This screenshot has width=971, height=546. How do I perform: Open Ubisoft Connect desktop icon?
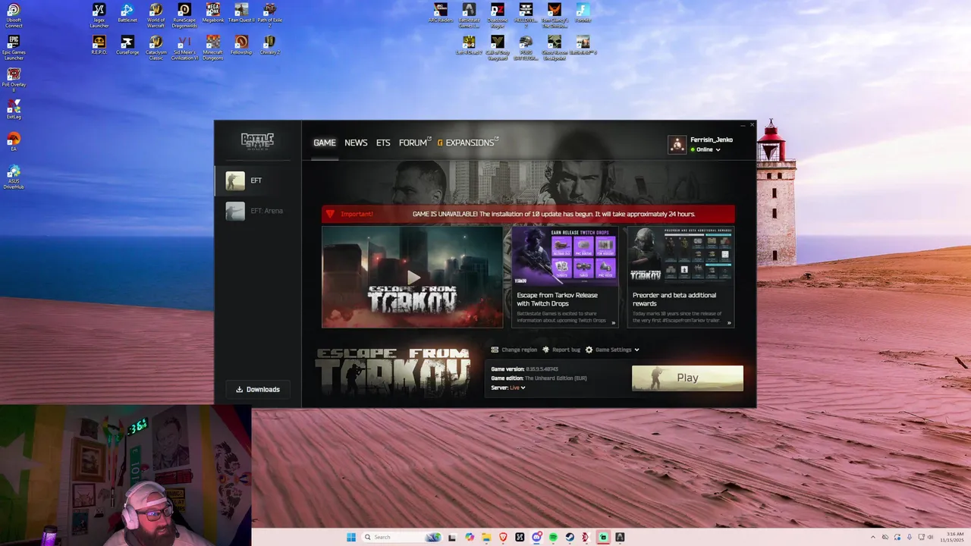point(14,16)
